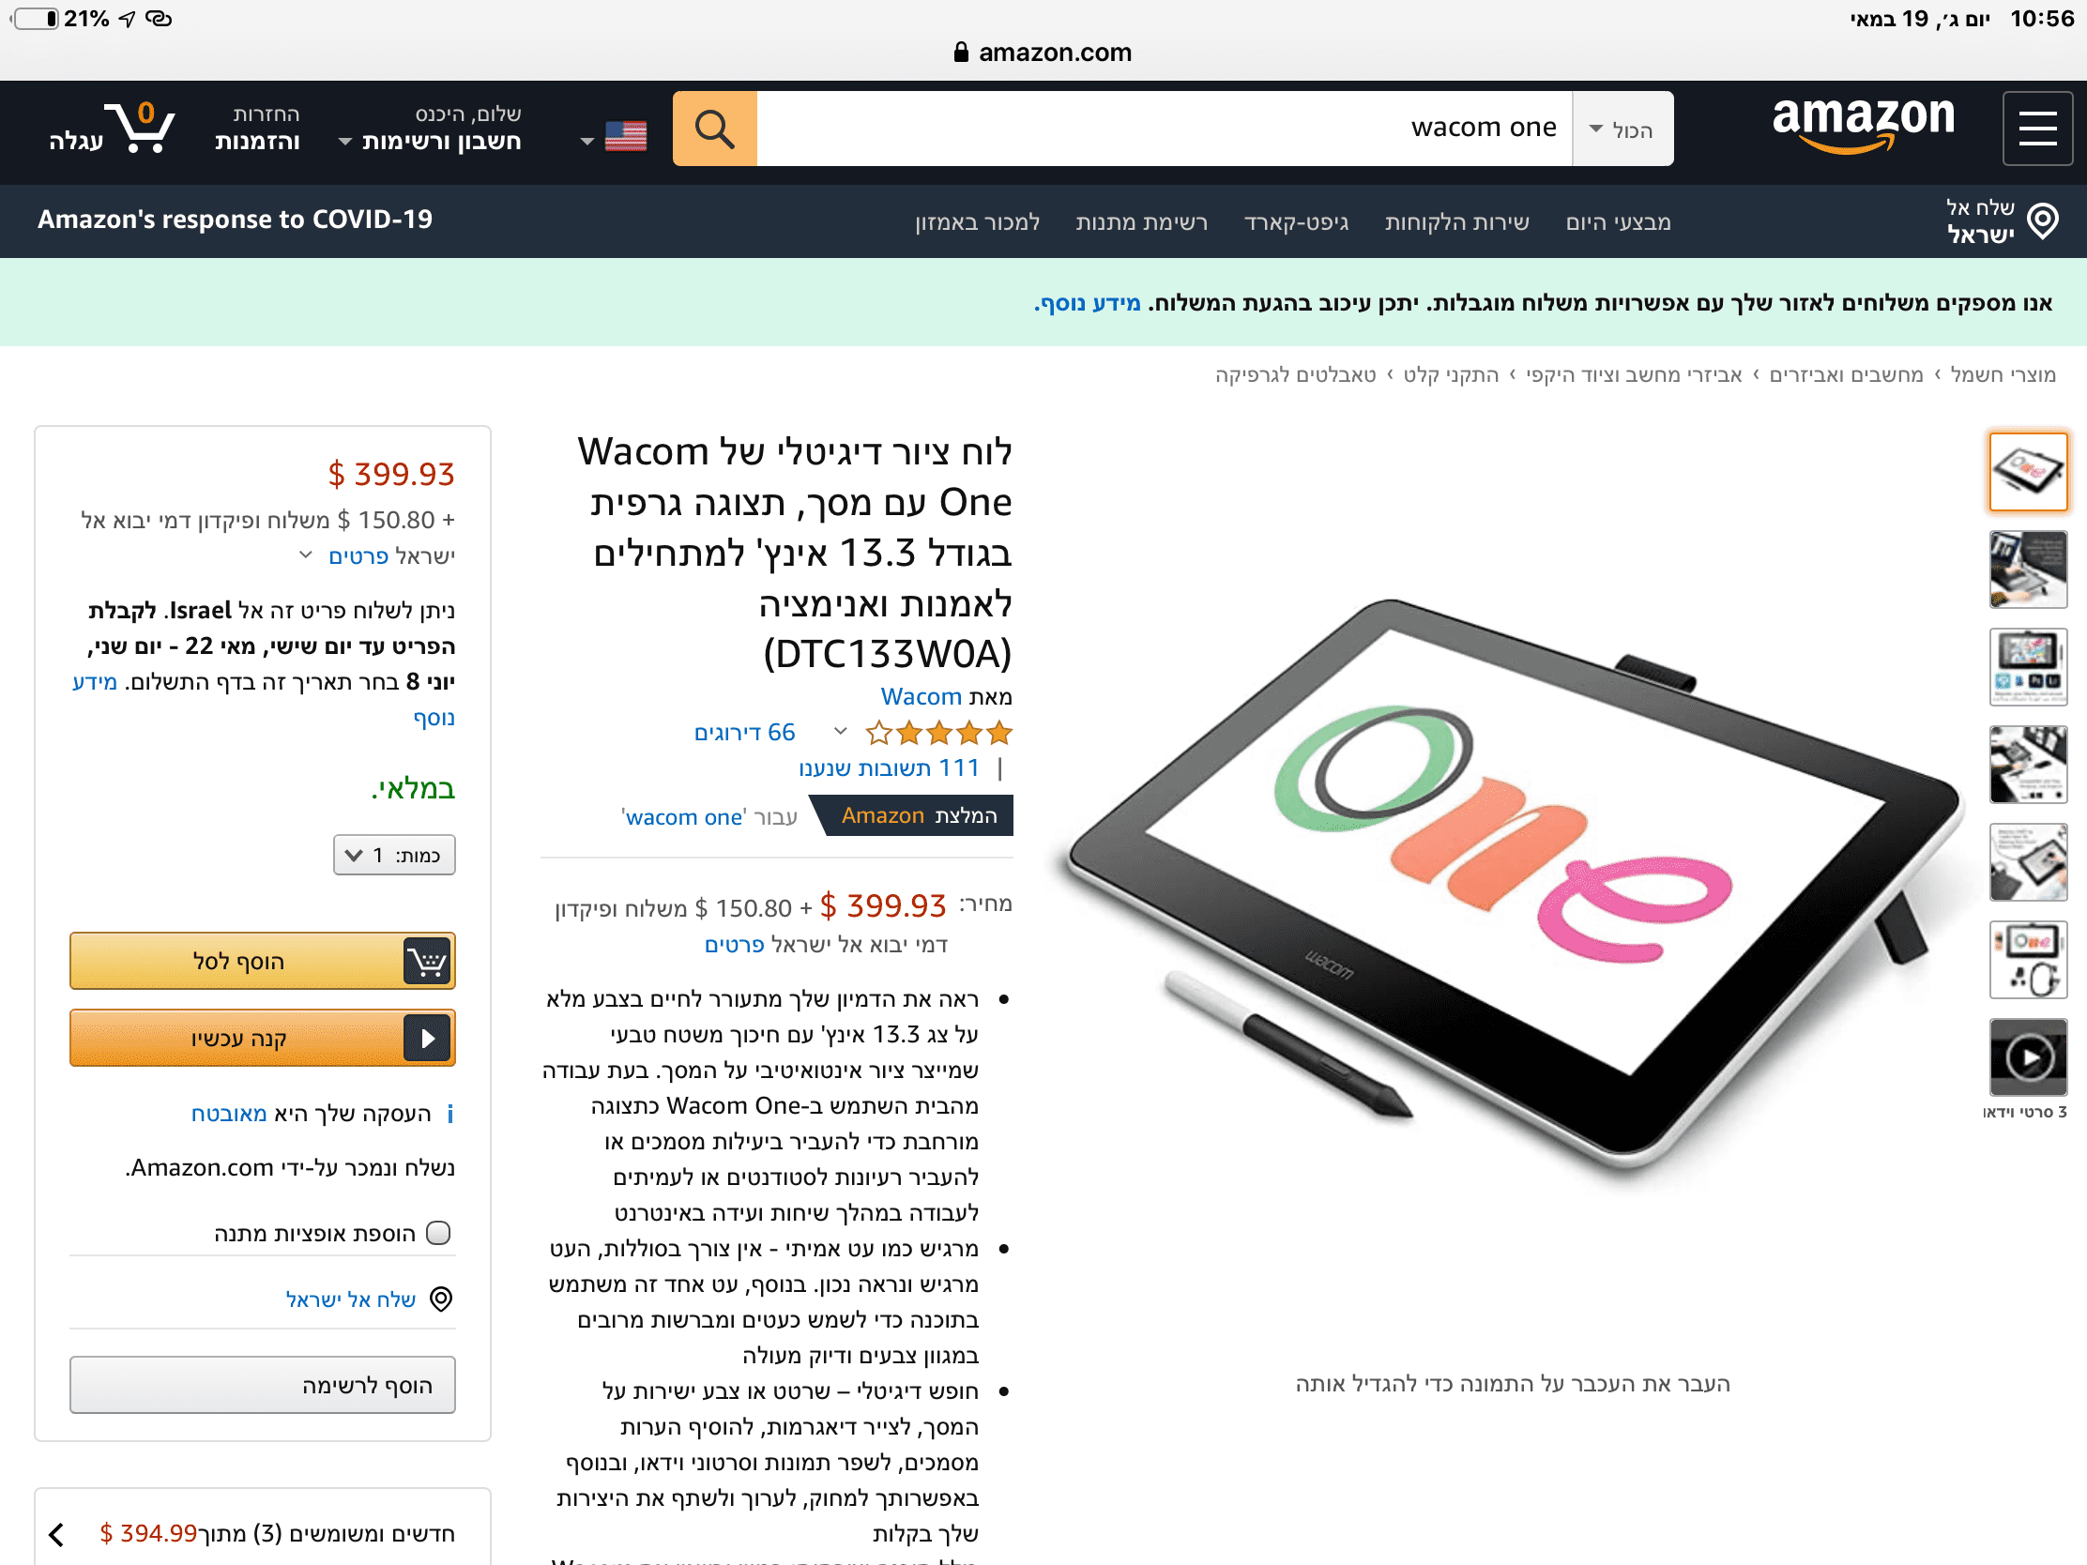
Task: Open the quantity dropdown
Action: coord(394,855)
